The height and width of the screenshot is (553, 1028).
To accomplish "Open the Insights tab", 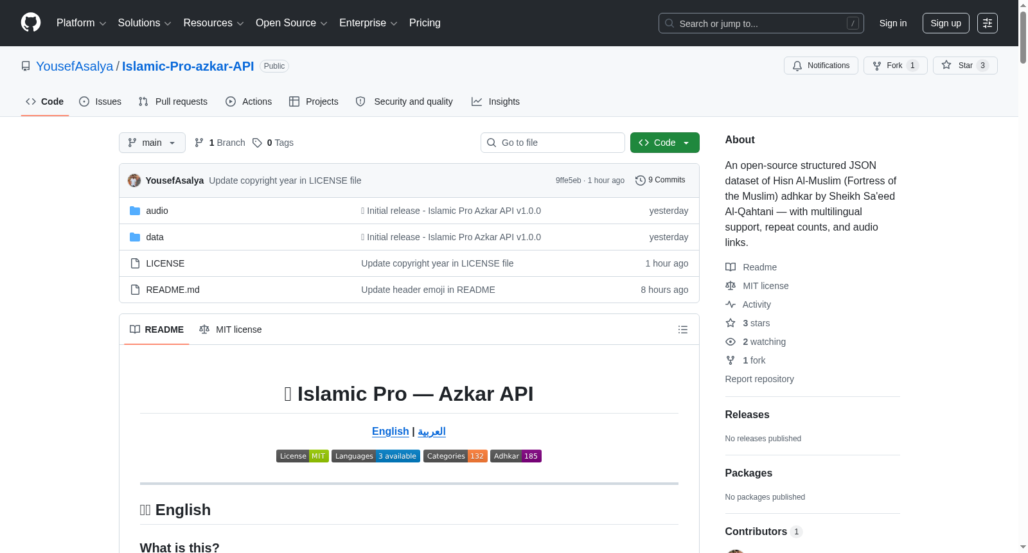I will [x=495, y=101].
